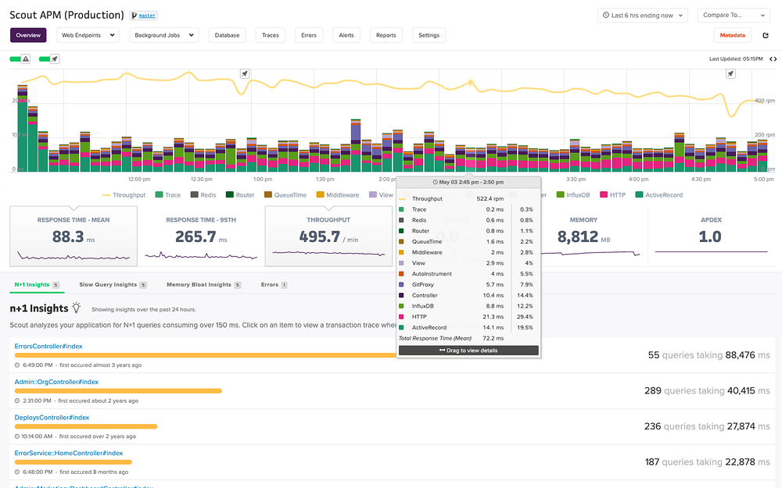Click the deploy rocket marker near 4:45 pm

730,73
